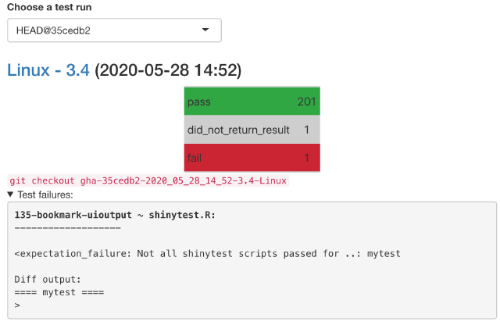Collapse the Test failures disclosure triangle

click(10, 195)
